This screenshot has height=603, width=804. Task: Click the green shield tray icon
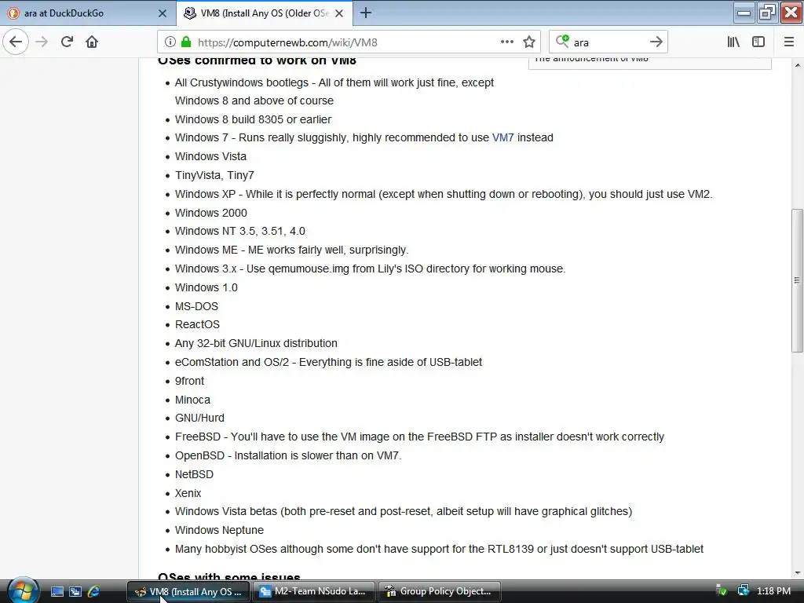(721, 590)
